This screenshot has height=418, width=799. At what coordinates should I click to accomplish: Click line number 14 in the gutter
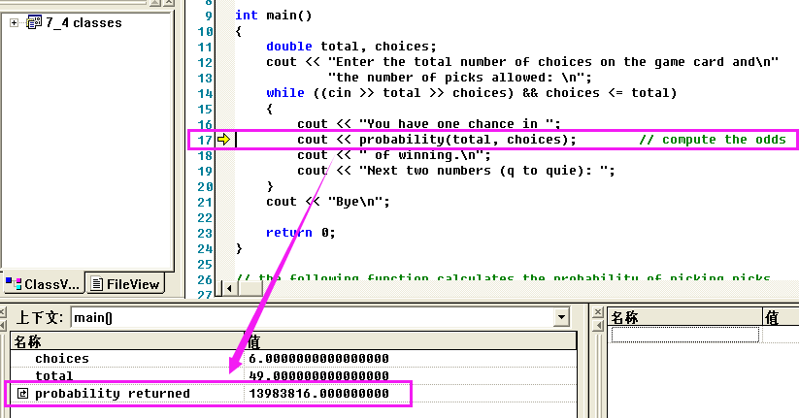pos(205,94)
